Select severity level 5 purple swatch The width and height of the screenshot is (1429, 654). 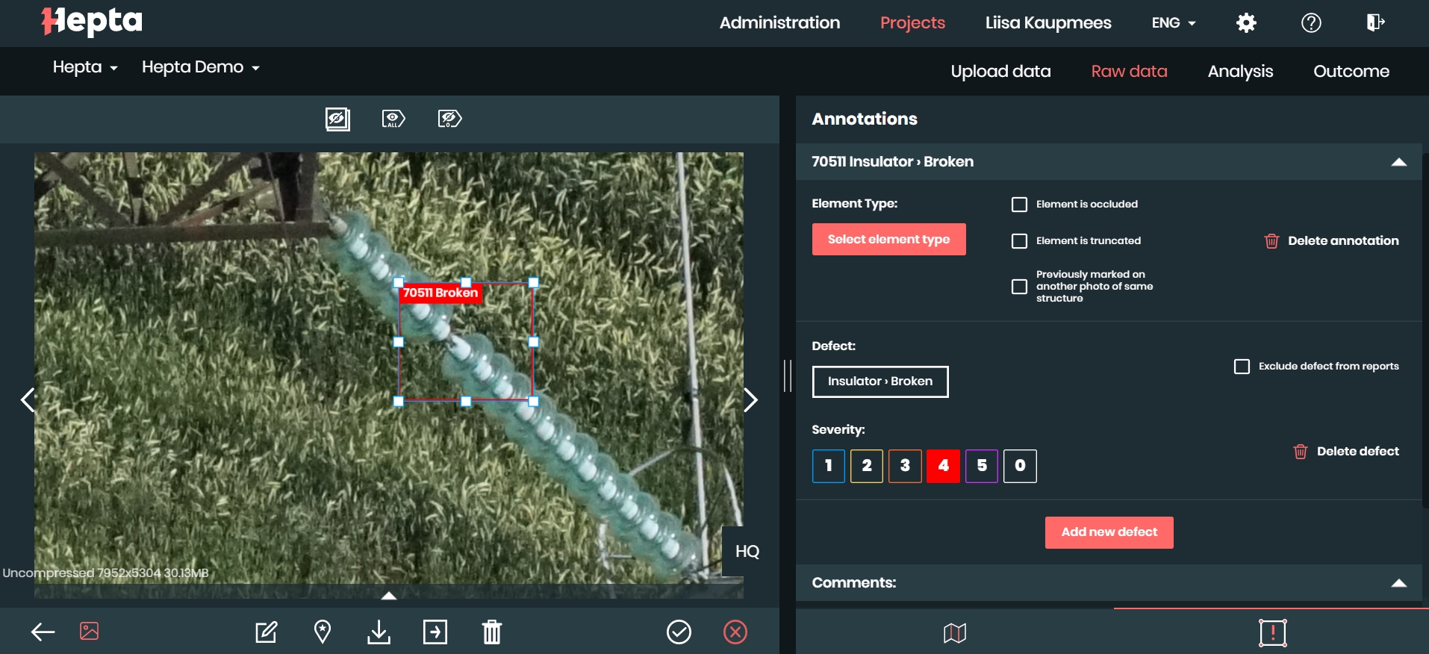[x=982, y=466]
